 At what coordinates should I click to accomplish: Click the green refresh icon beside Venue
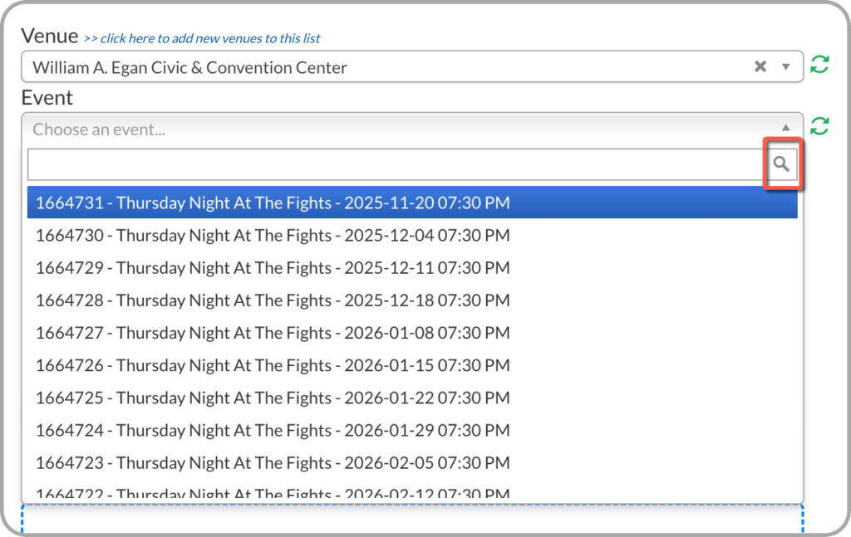tap(819, 66)
